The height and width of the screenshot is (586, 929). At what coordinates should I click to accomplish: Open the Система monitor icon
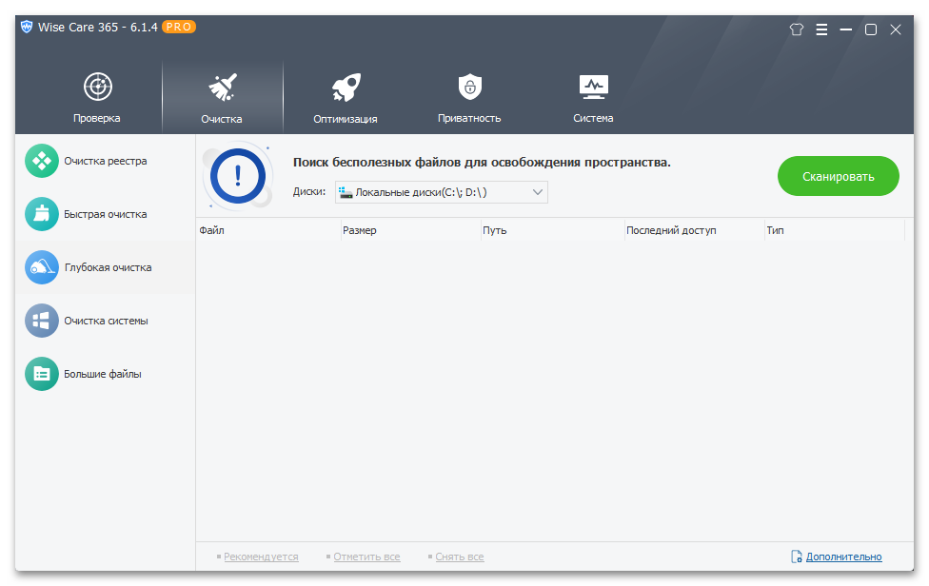pyautogui.click(x=594, y=87)
